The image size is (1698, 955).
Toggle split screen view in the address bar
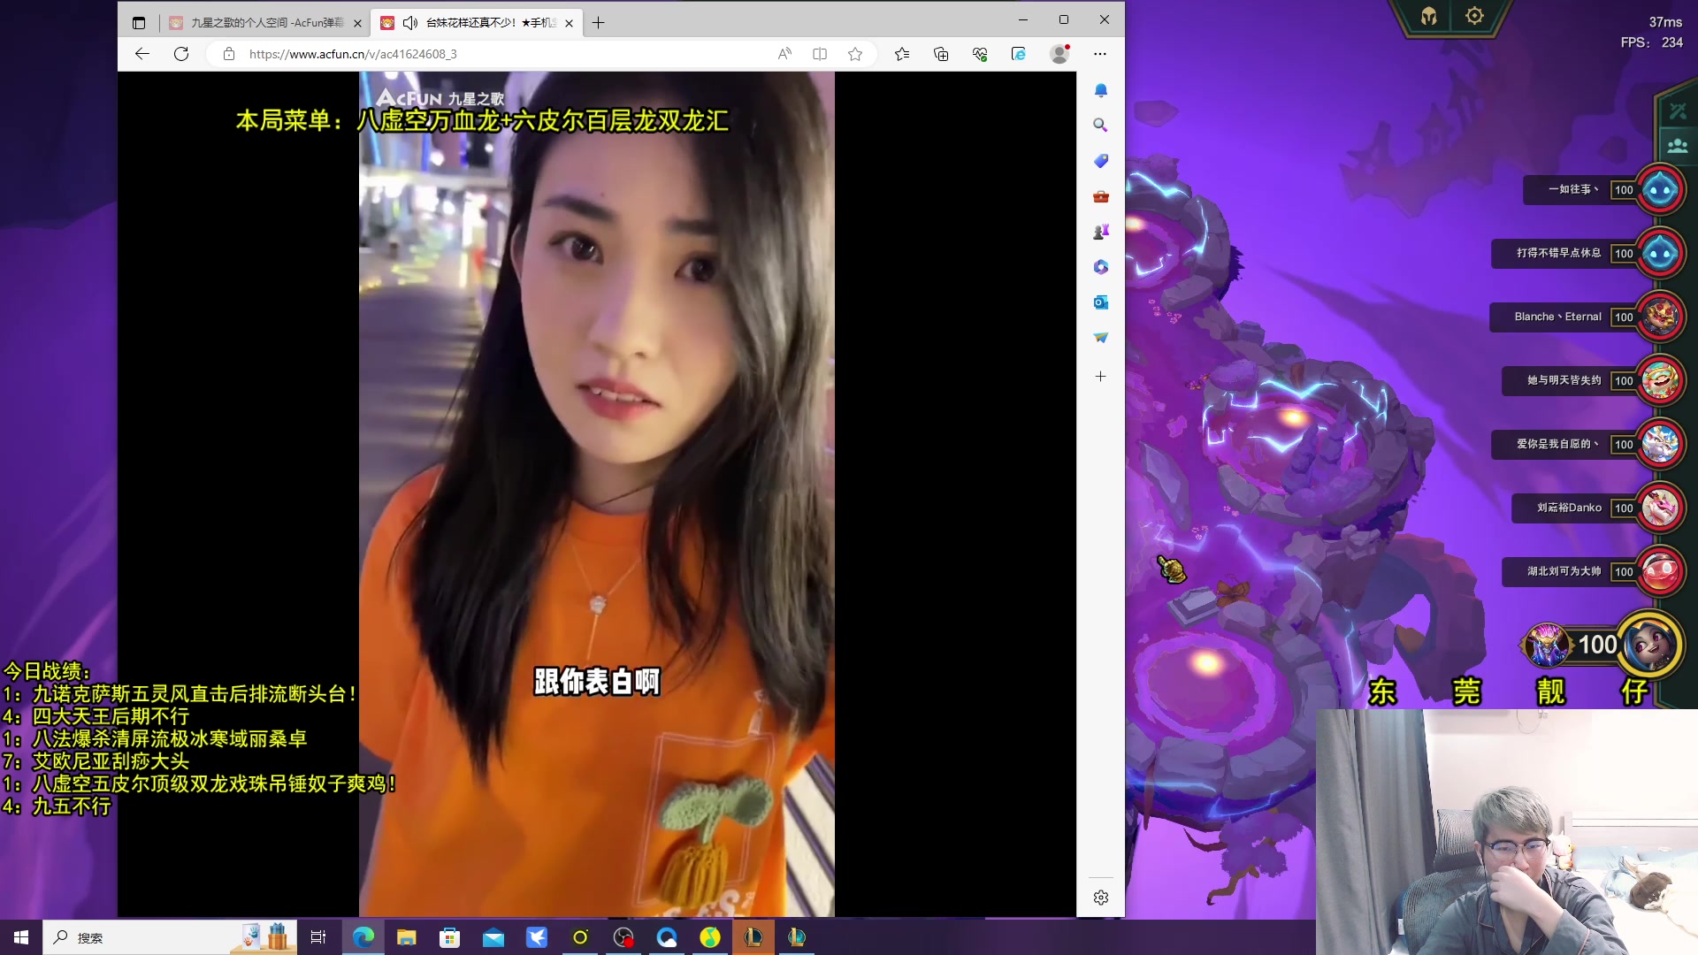tap(820, 54)
